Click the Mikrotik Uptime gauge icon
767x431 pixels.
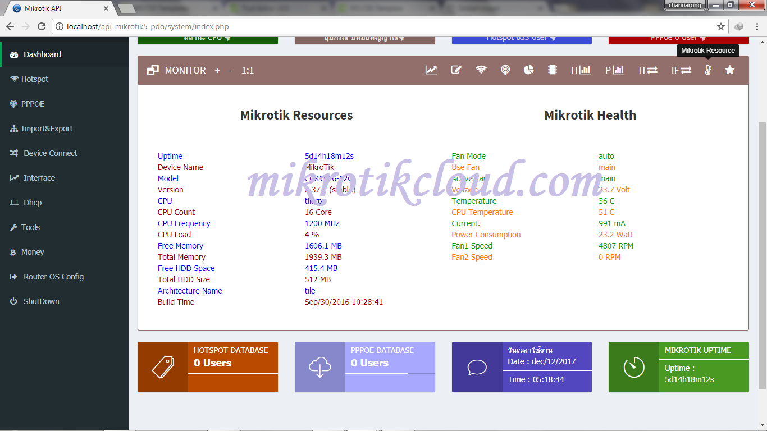[x=634, y=367]
